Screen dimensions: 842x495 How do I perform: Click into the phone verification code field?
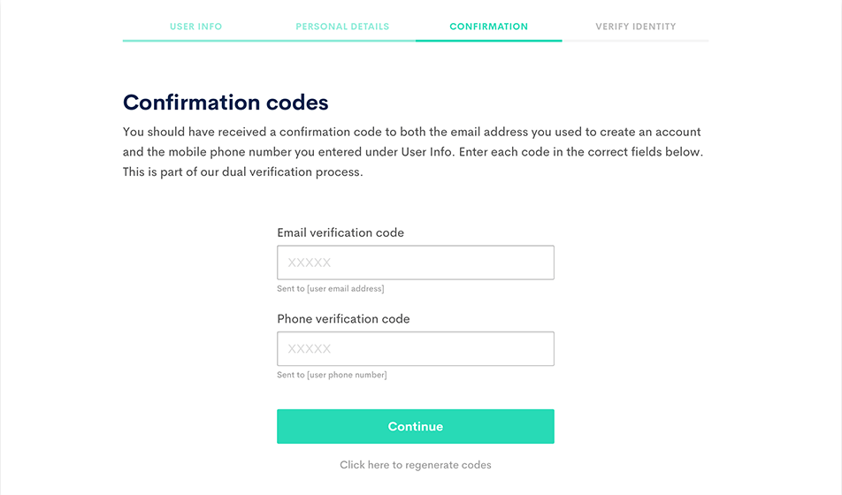(x=415, y=349)
